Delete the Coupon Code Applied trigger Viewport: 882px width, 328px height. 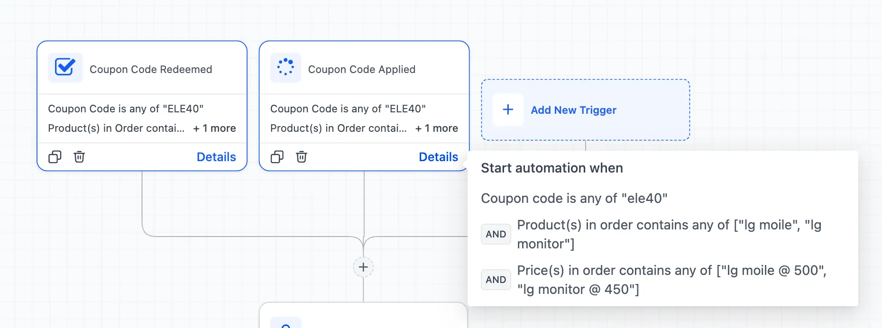(302, 157)
